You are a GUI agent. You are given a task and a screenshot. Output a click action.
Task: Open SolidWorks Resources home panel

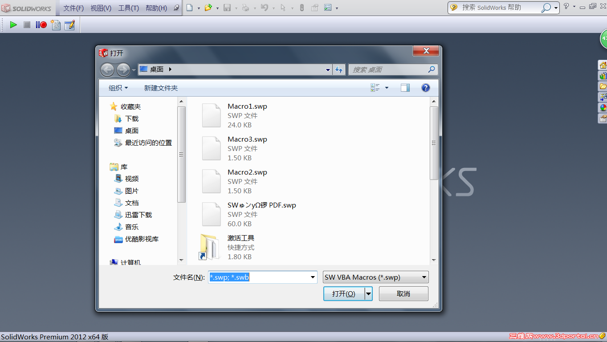(x=603, y=65)
